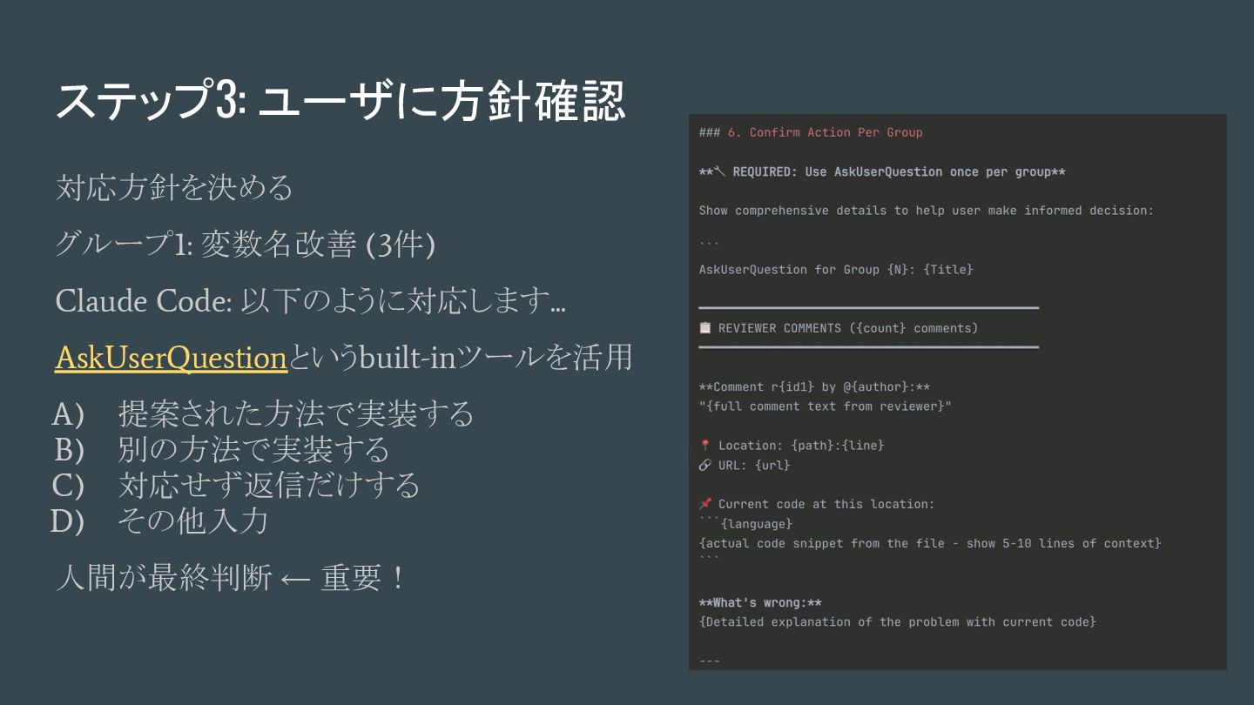The image size is (1254, 705).
Task: Click the code screenshot image
Action: coord(958,392)
